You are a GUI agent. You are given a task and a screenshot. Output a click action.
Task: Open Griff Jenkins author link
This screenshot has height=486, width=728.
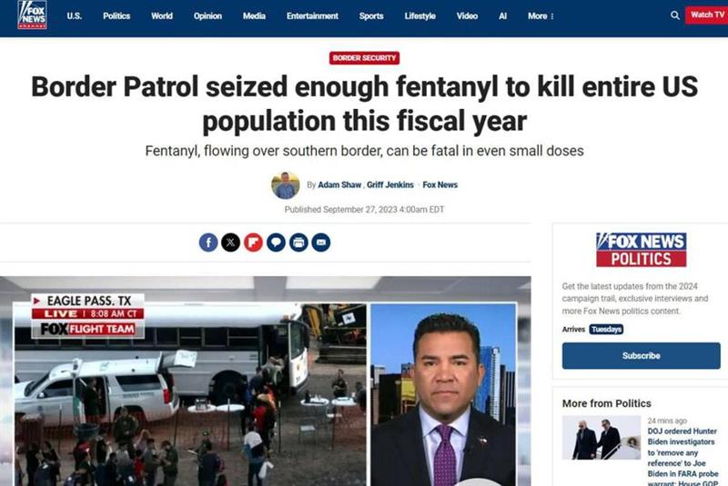(390, 184)
